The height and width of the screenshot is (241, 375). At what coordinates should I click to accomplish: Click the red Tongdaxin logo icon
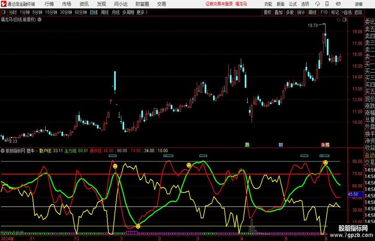click(x=4, y=4)
